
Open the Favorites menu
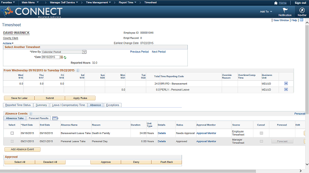pos(8,2)
